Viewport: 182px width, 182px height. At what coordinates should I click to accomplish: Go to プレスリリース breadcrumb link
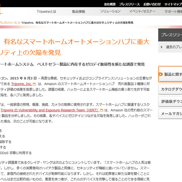click(x=8, y=23)
